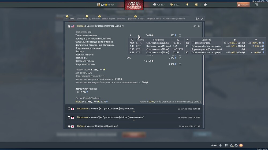Expand the Британия victory entry
The height and width of the screenshot is (150, 268).
134,126
